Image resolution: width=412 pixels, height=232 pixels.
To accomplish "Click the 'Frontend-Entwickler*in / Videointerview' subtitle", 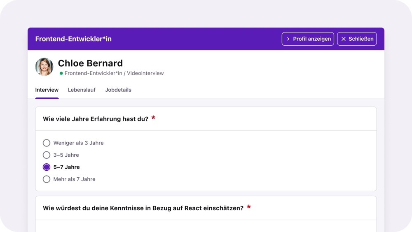I will pyautogui.click(x=114, y=73).
